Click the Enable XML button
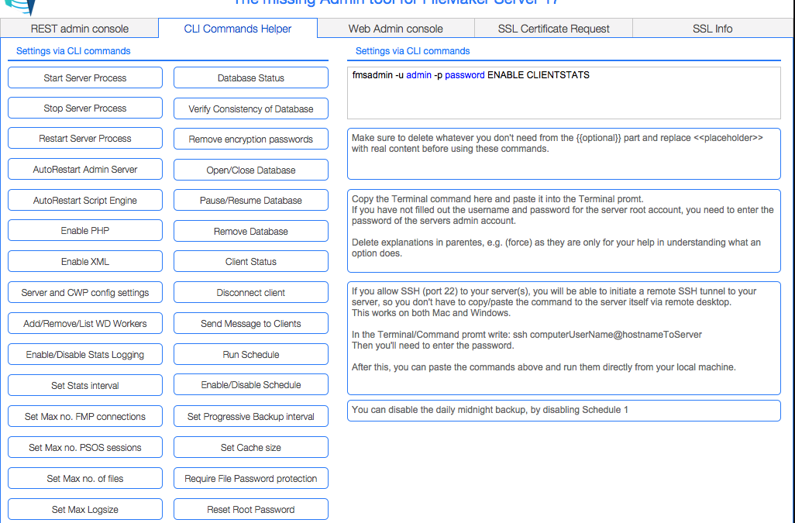Screen dimensions: 795x523 click(85, 262)
